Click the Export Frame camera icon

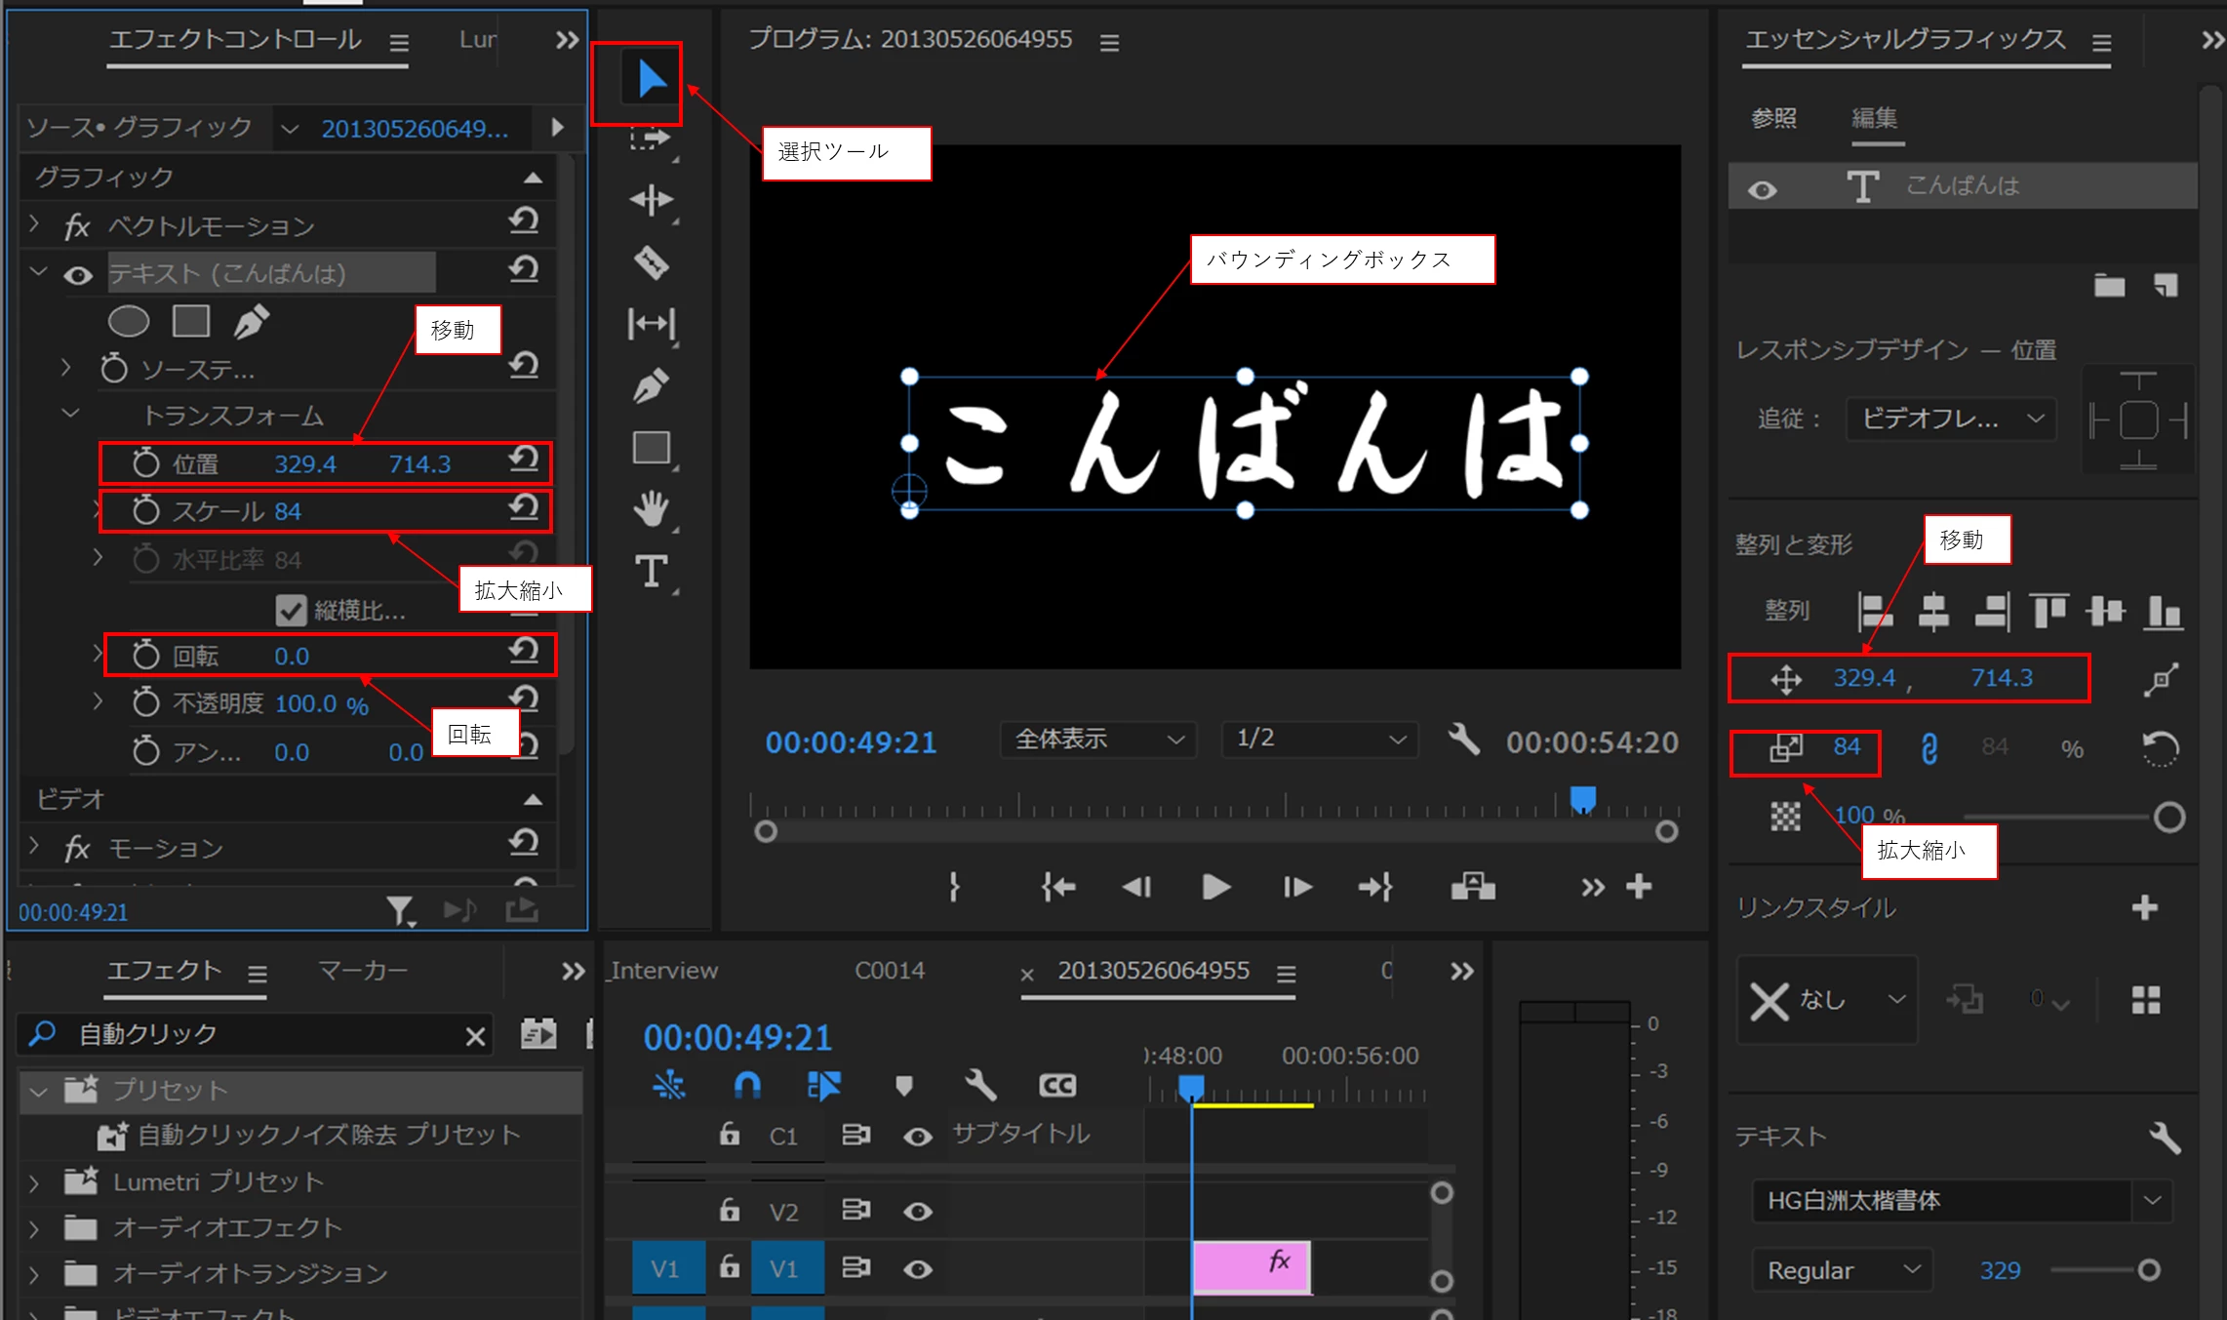tap(1473, 887)
